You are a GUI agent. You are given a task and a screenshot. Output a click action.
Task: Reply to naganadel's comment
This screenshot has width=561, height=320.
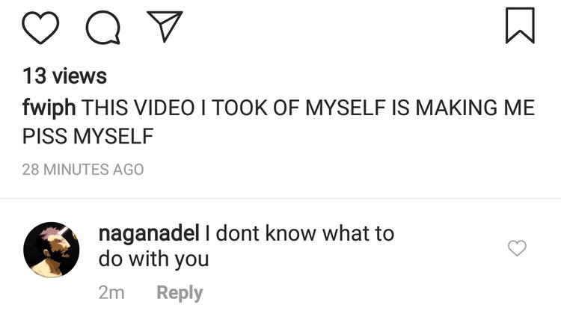pyautogui.click(x=179, y=292)
